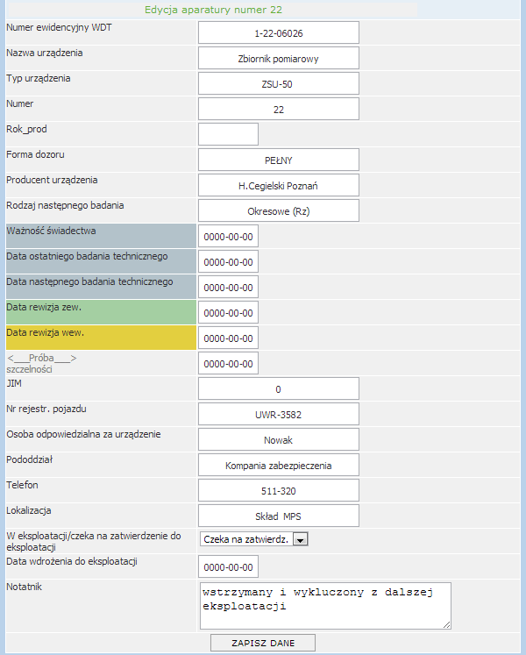Image resolution: width=526 pixels, height=655 pixels.
Task: Edit the Data rewizja zew. date field
Action: [228, 312]
